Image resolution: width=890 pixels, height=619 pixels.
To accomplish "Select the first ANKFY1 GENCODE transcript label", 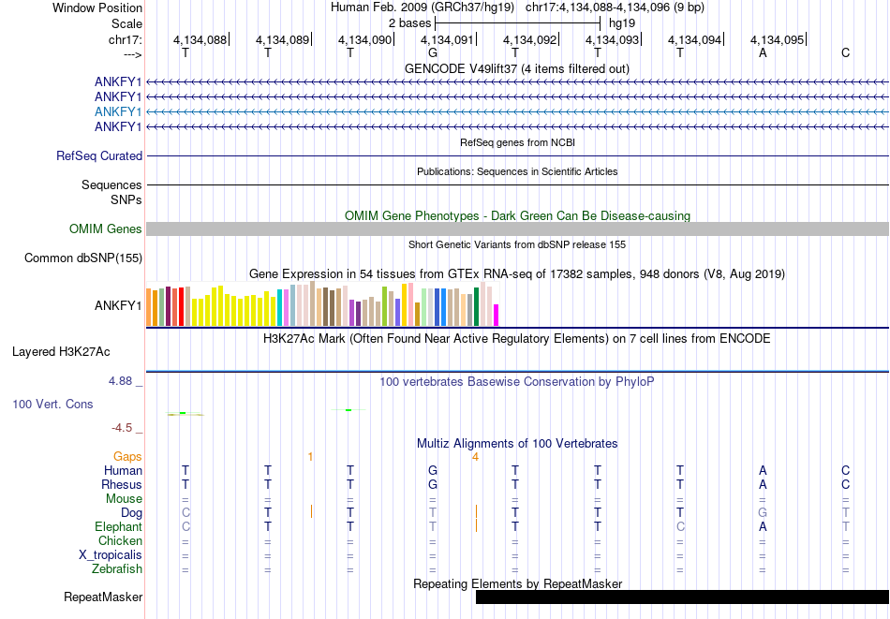I will pyautogui.click(x=118, y=82).
